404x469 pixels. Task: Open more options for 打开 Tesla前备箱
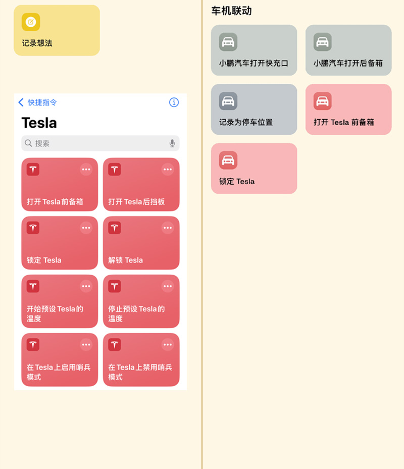click(x=86, y=170)
